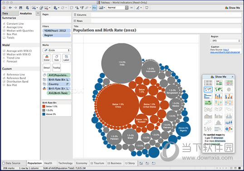Click the Below 1.5% orange legend swatch
This screenshot has width=244, height=171.
[44, 106]
